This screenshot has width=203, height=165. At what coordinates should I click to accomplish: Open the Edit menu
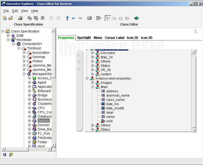point(15,11)
